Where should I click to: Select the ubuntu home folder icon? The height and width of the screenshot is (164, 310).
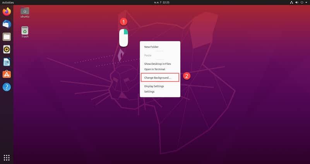click(x=25, y=13)
